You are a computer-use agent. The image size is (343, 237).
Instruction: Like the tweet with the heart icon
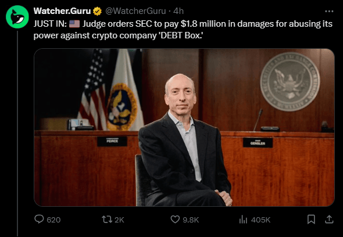point(175,220)
